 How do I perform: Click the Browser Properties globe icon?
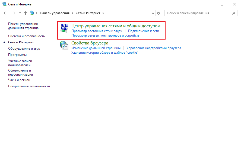coord(64,45)
